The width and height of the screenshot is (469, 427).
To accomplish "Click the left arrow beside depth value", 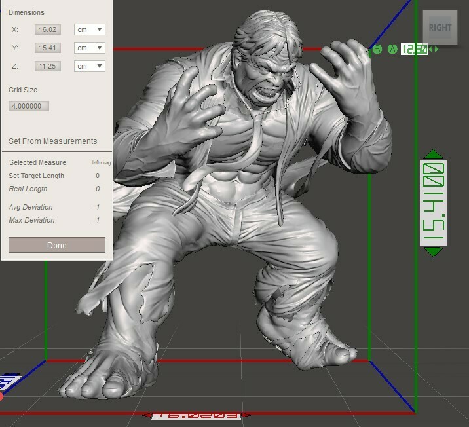I will 430,49.
